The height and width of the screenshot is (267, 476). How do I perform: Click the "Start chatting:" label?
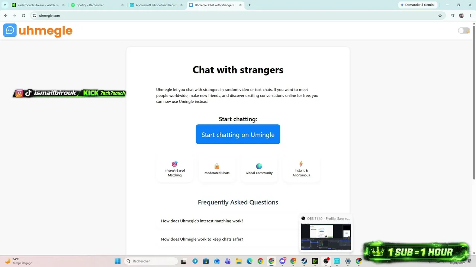[x=238, y=119]
